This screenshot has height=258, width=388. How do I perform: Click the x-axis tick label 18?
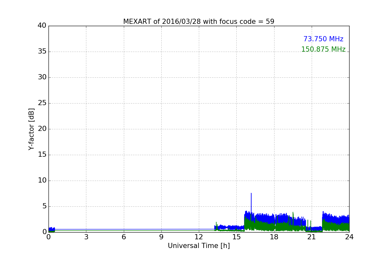tap(274, 237)
